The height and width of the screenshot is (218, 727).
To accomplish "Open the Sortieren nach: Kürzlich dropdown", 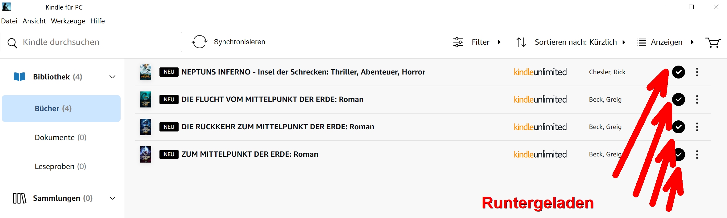I will 576,42.
